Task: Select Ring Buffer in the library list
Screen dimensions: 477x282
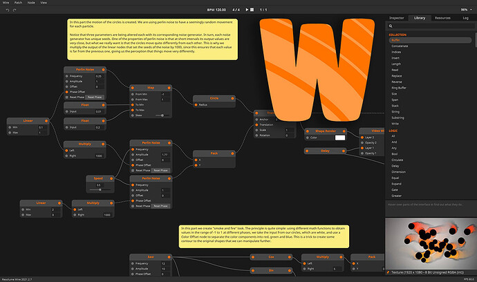Action: (x=399, y=88)
